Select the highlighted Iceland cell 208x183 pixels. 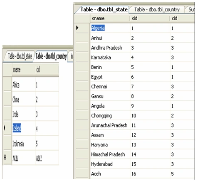point(23,128)
